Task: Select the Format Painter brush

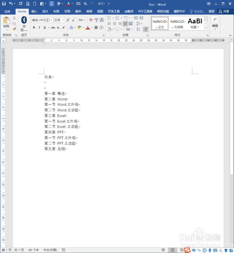Action: click(x=14, y=29)
